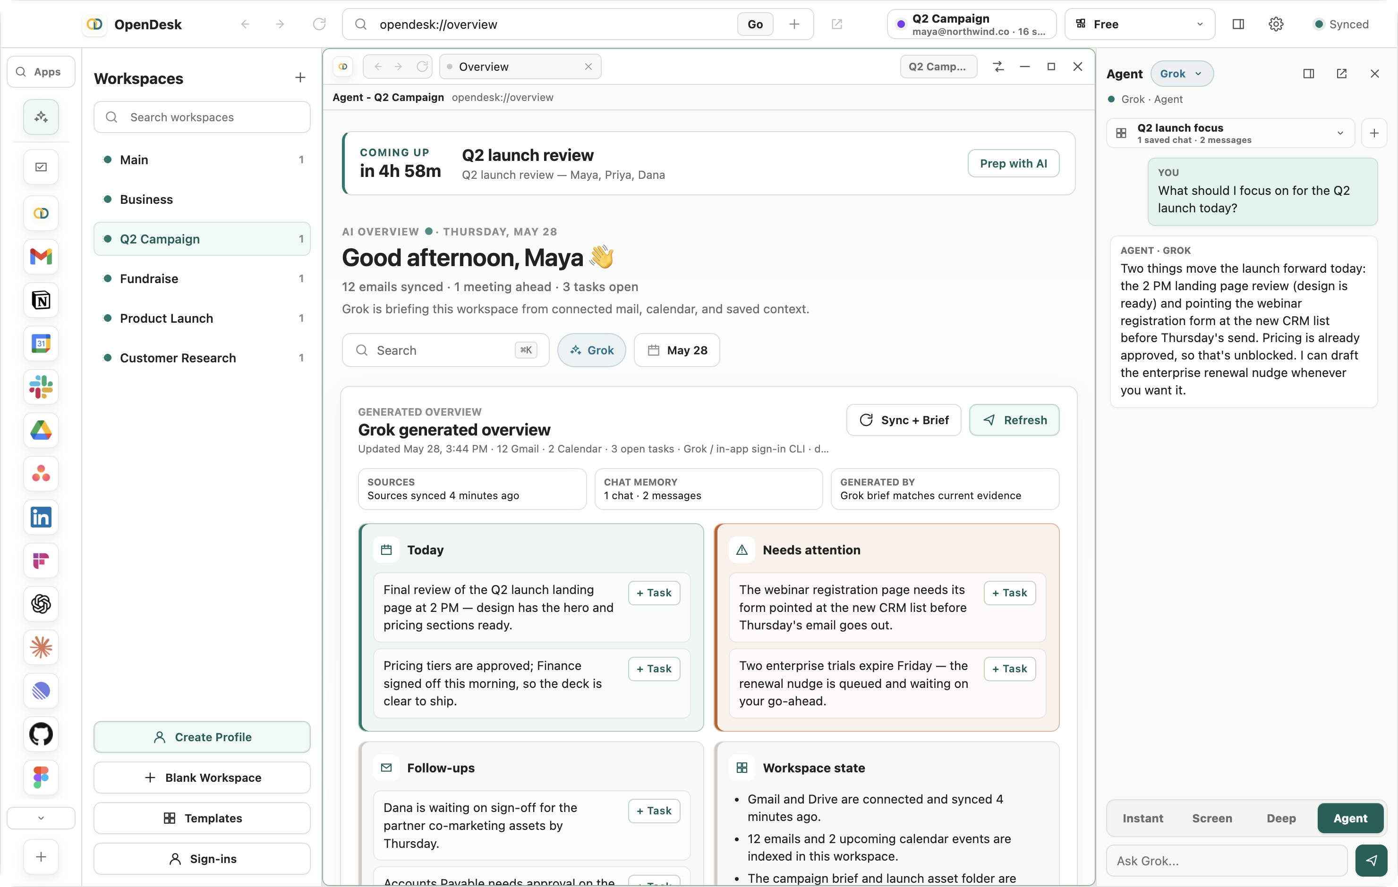The width and height of the screenshot is (1398, 887).
Task: Open Google Calendar from the sidebar
Action: [x=41, y=343]
